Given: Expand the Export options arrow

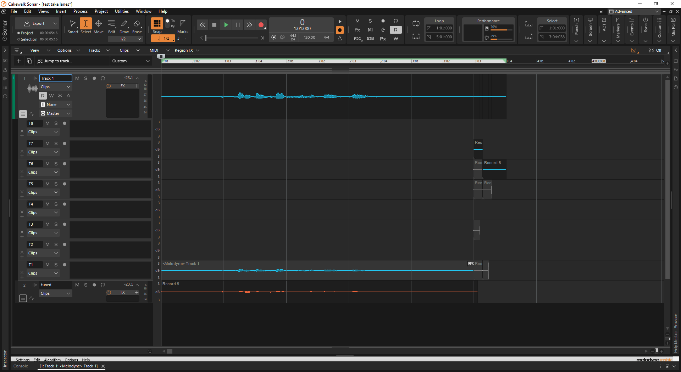Looking at the screenshot, I should pyautogui.click(x=55, y=23).
